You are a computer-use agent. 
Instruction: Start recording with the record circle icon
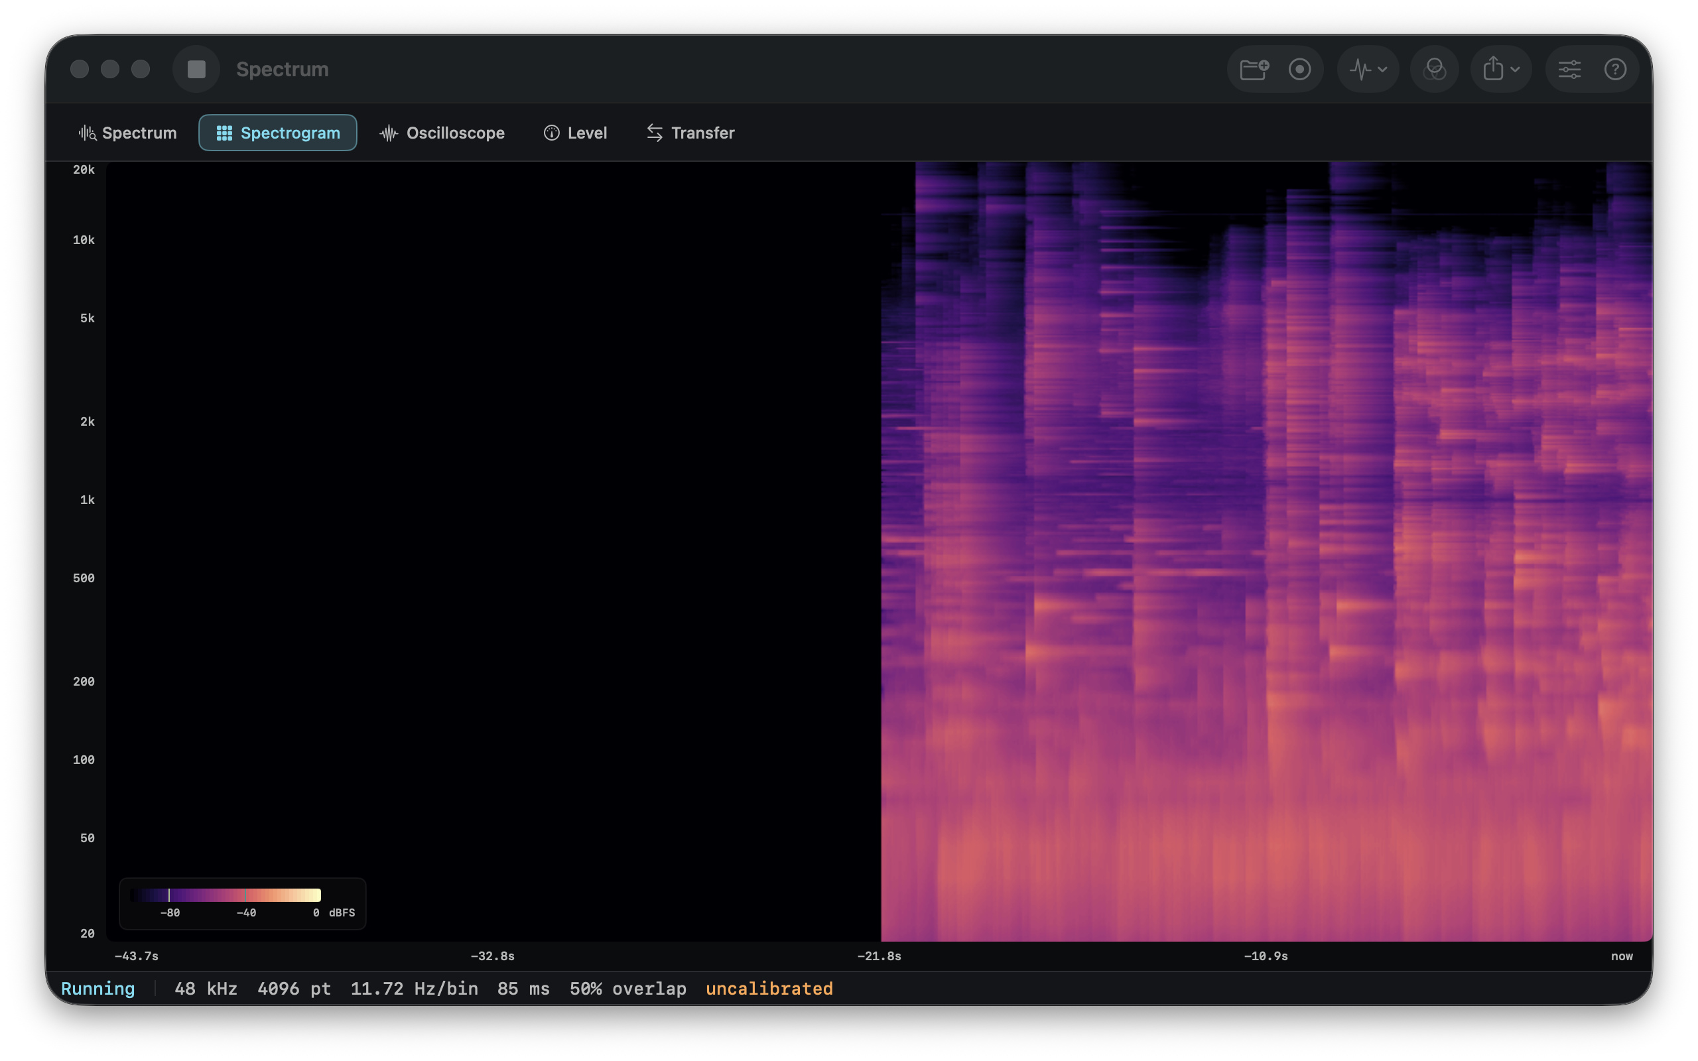[1299, 70]
